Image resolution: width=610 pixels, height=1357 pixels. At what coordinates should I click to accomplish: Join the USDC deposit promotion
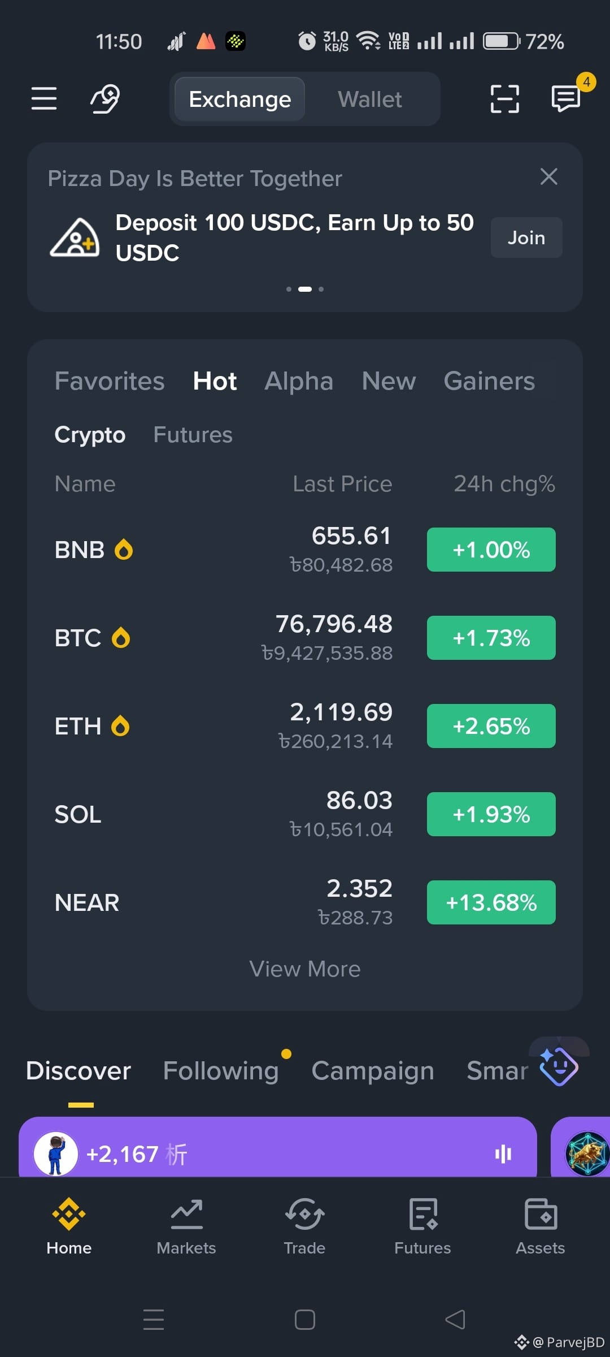tap(526, 237)
